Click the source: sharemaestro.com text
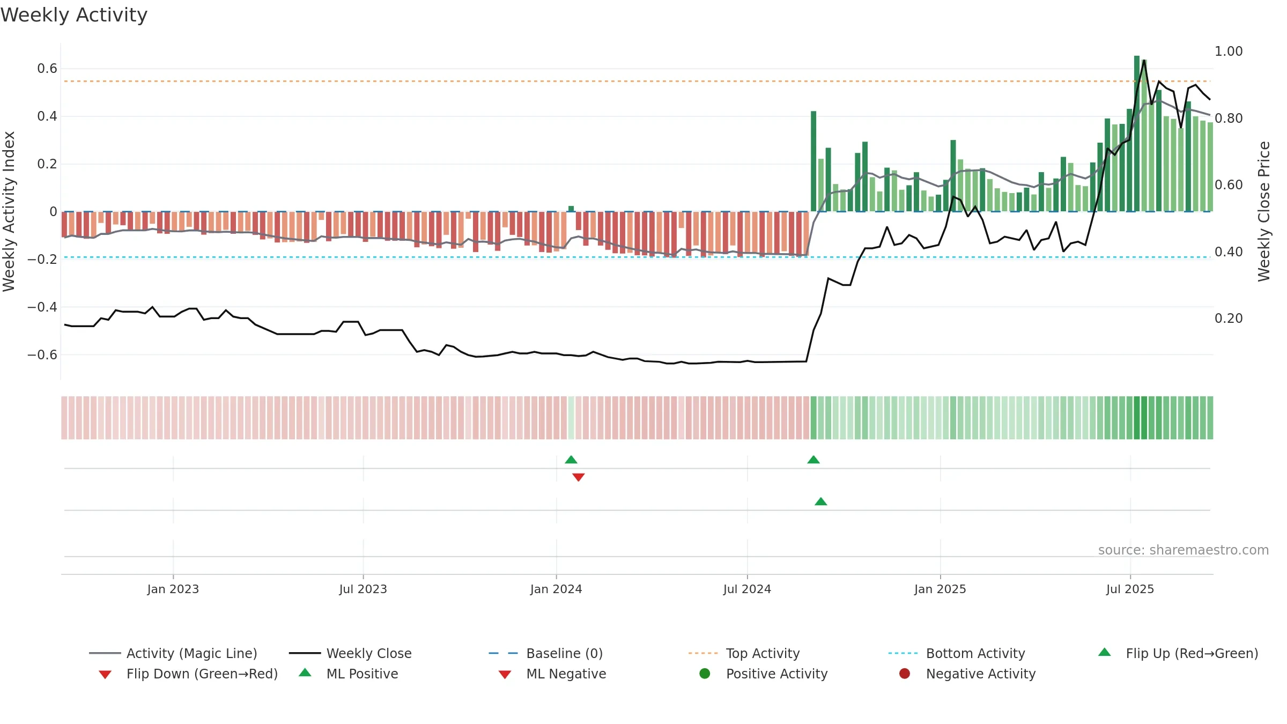1287x724 pixels. (x=1184, y=550)
